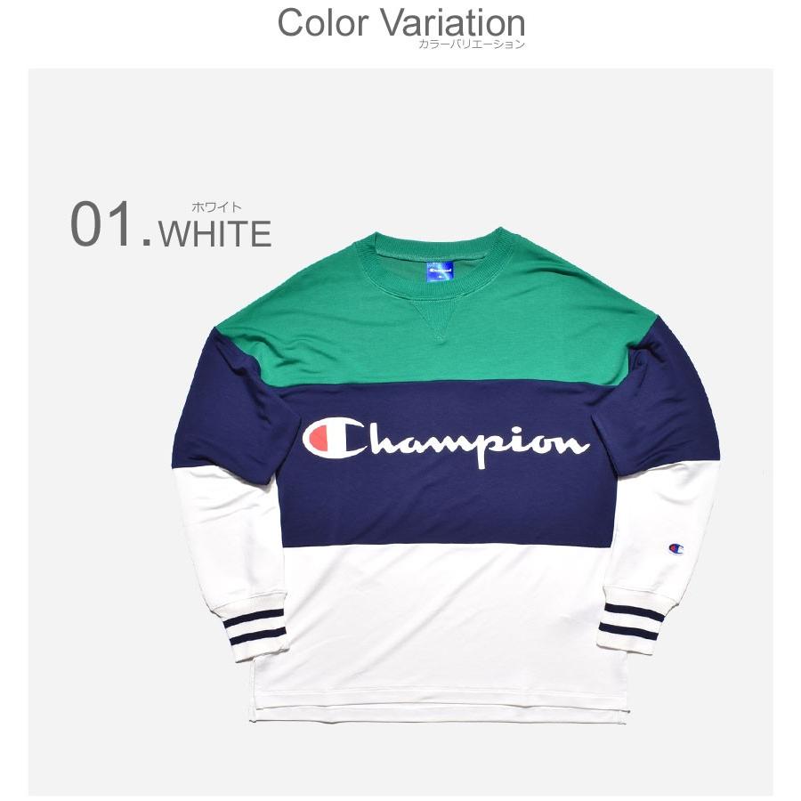Select the WHITE color name label
The width and height of the screenshot is (801, 801).
click(215, 233)
